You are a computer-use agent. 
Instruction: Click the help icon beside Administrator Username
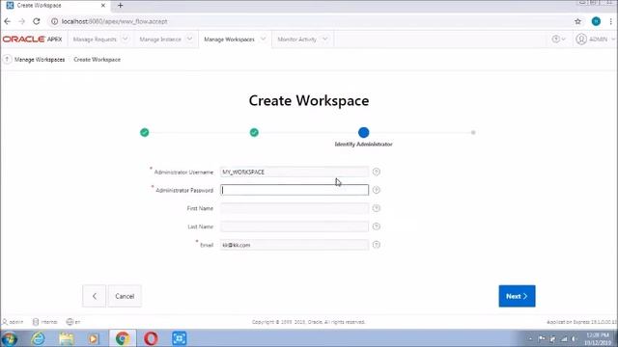377,172
